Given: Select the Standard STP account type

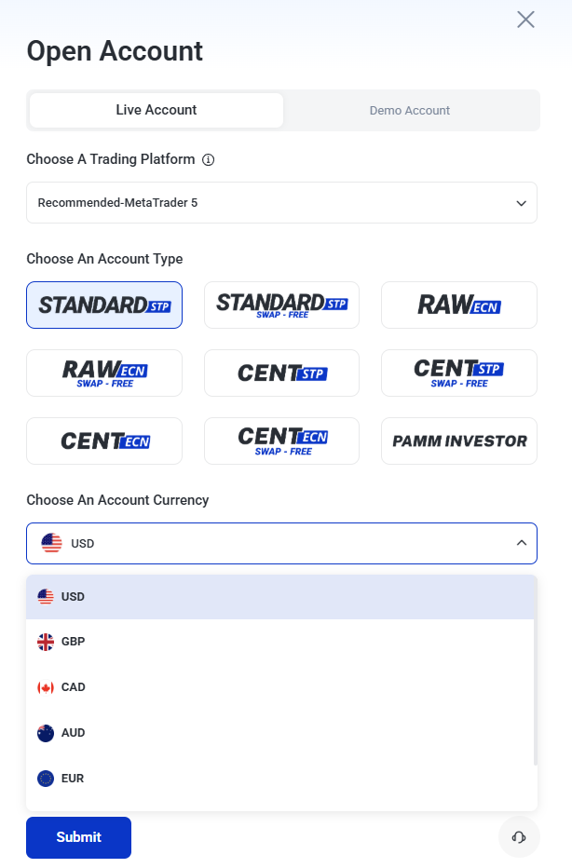Looking at the screenshot, I should click(x=104, y=305).
